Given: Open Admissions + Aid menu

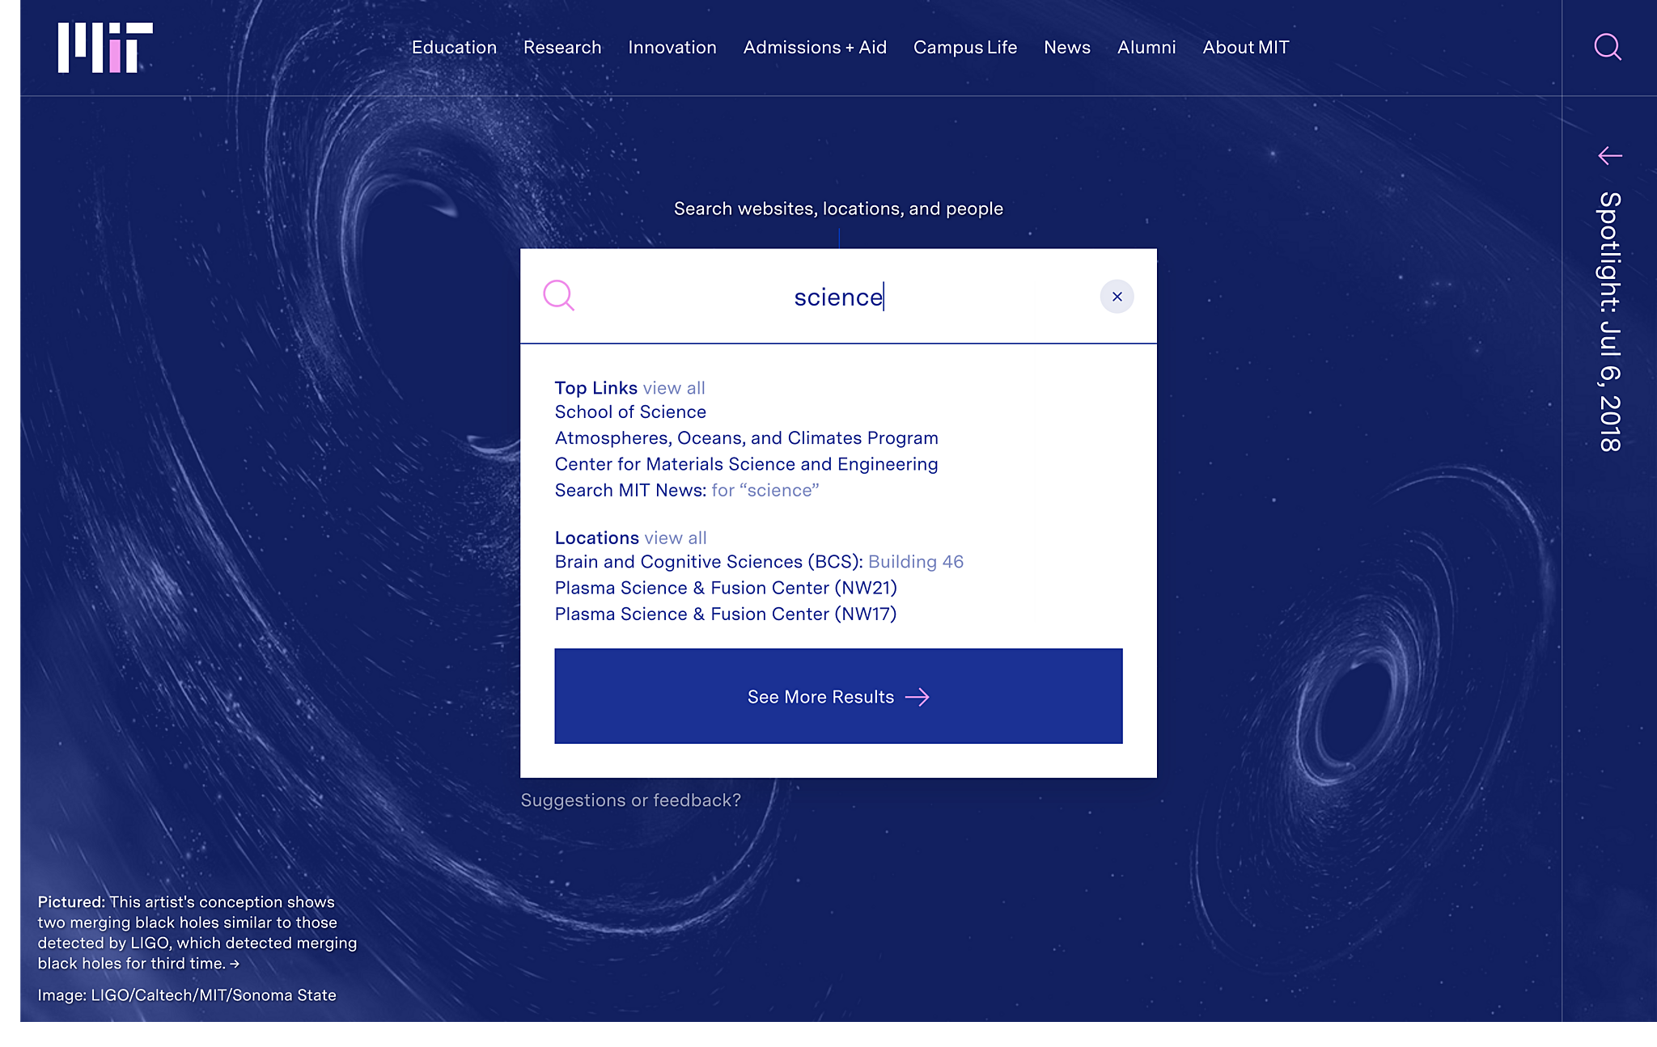Looking at the screenshot, I should [815, 48].
